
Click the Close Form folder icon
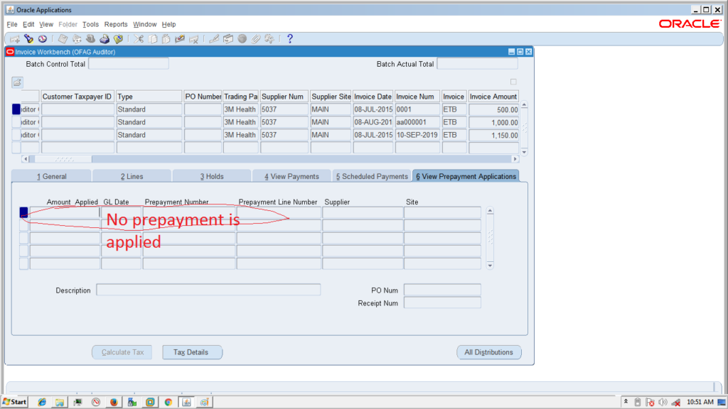click(119, 39)
